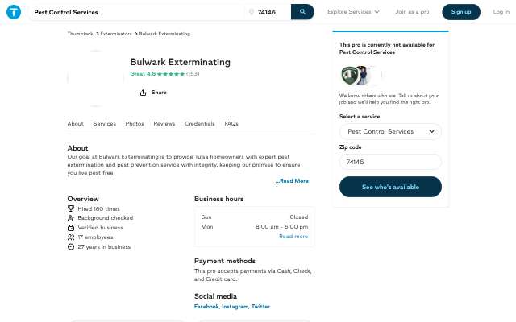Screen dimensions: 516x322
Task: Expand the Explore Services menu
Action: [353, 12]
